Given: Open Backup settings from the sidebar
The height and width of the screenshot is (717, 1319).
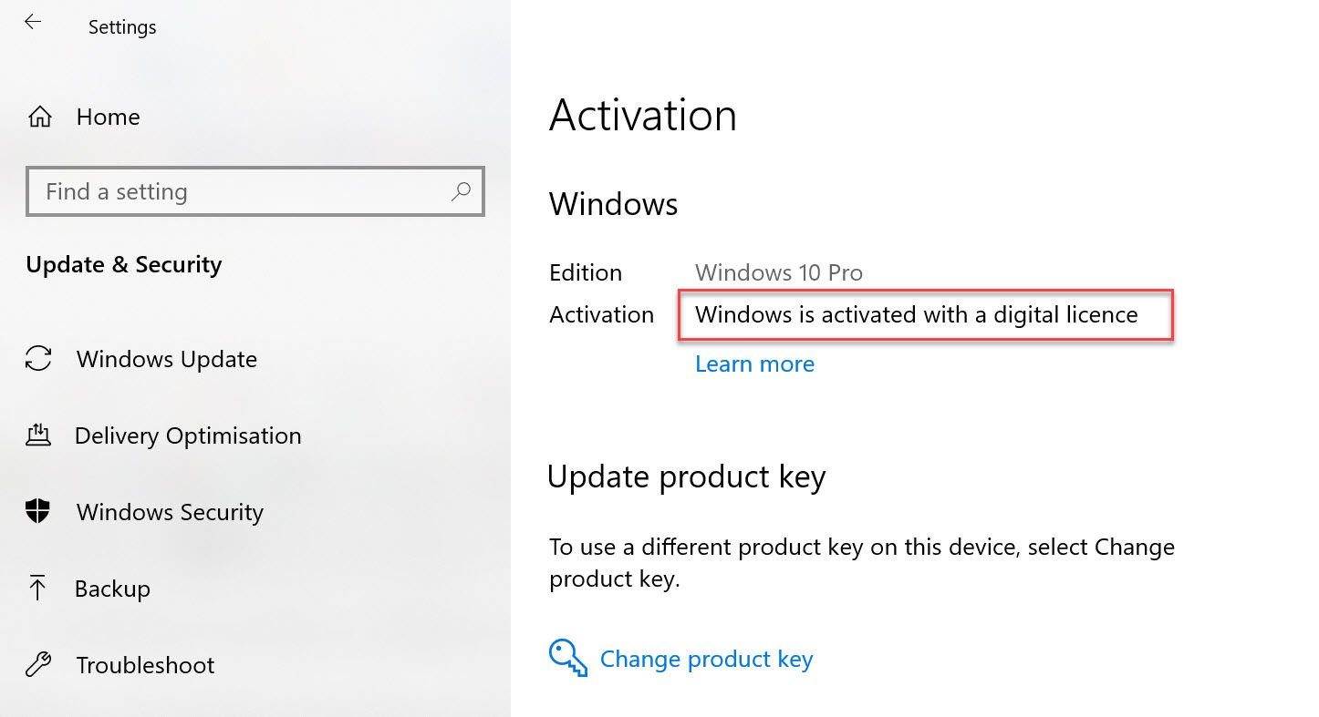Looking at the screenshot, I should click(114, 588).
